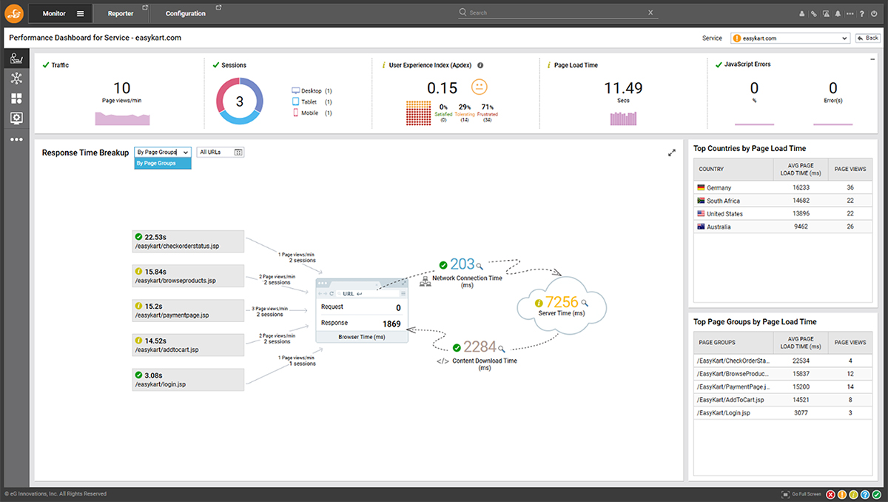Click the orange major alert icon

[x=842, y=494]
